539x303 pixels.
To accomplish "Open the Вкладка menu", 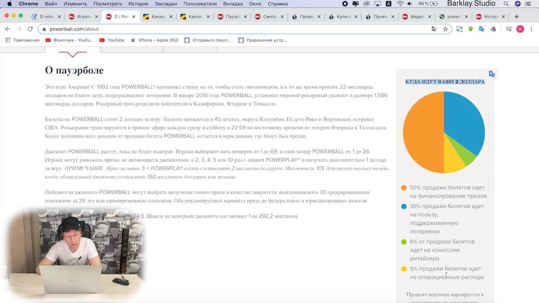I will [233, 4].
